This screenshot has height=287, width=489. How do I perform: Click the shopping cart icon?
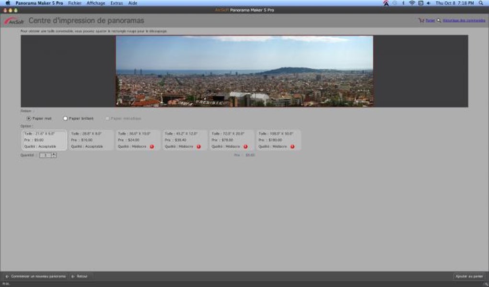point(421,21)
